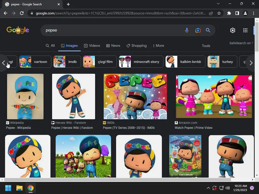The height and width of the screenshot is (194, 259).
Task: Open the Pepee movie poster thumbnail
Action: tap(185, 156)
